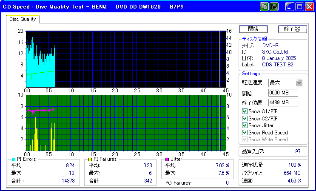Click the Jitter maximum 7.6 %

[x=224, y=173]
